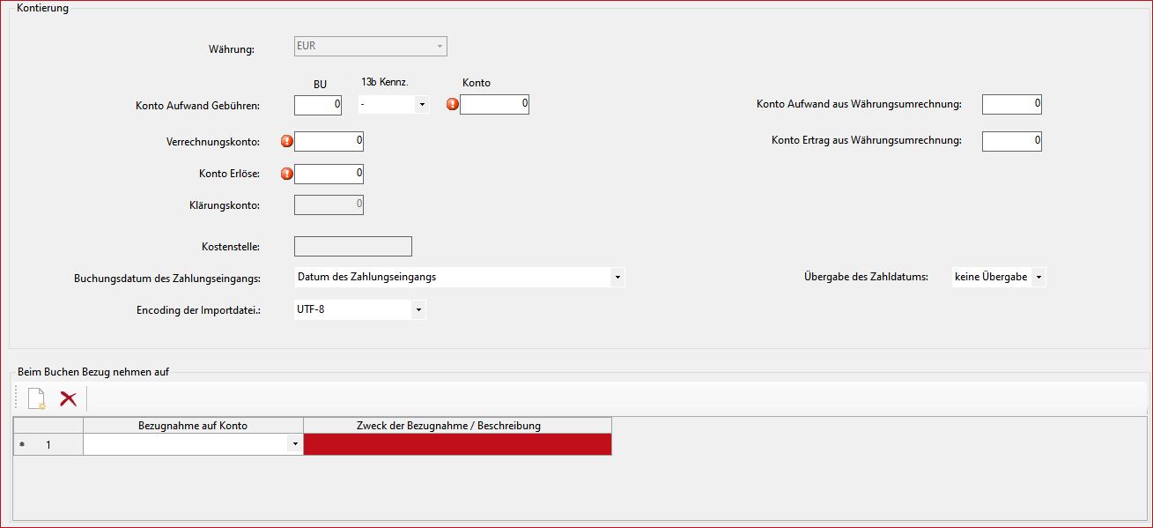Viewport: 1153px width, 528px height.
Task: Open the UTF-8 encoding dropdown
Action: [418, 310]
